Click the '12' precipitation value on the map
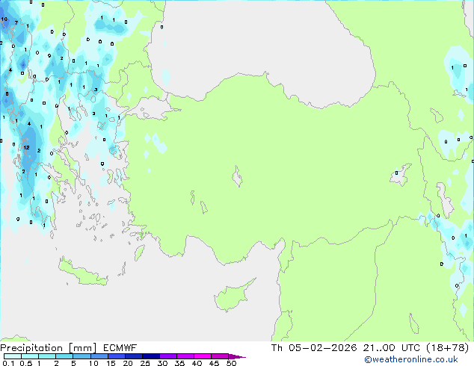 pos(26,147)
